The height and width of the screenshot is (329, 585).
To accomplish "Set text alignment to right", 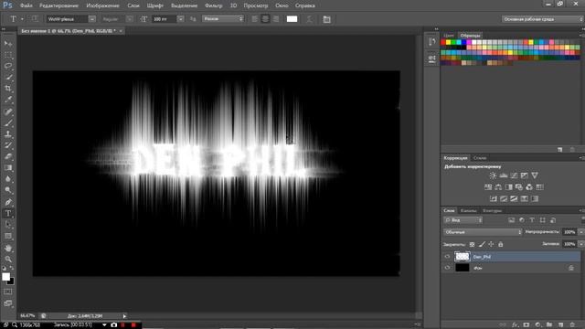I will click(x=276, y=19).
